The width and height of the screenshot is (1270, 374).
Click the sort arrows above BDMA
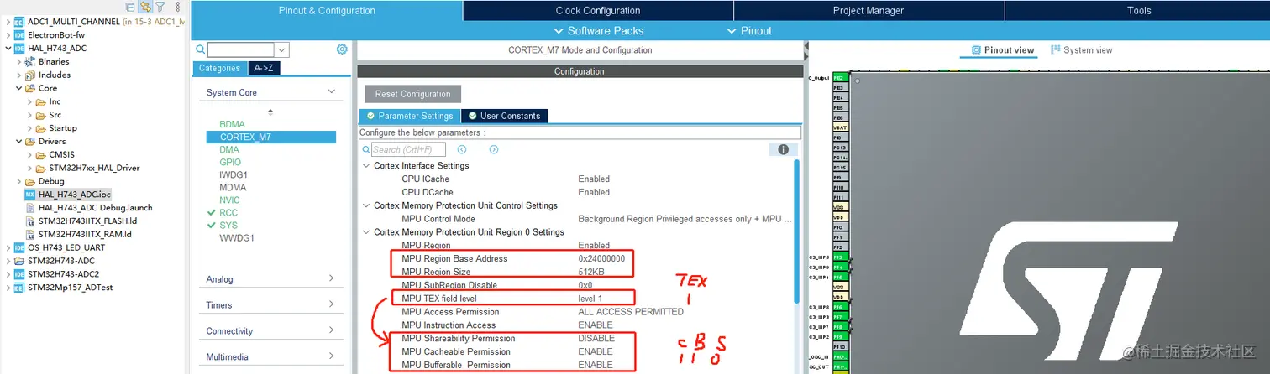[270, 112]
